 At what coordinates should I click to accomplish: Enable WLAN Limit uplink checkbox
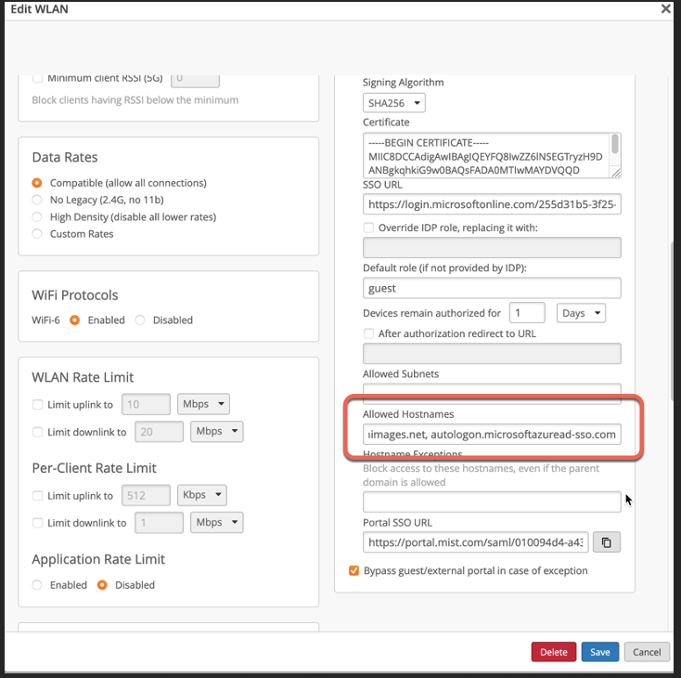click(x=38, y=405)
